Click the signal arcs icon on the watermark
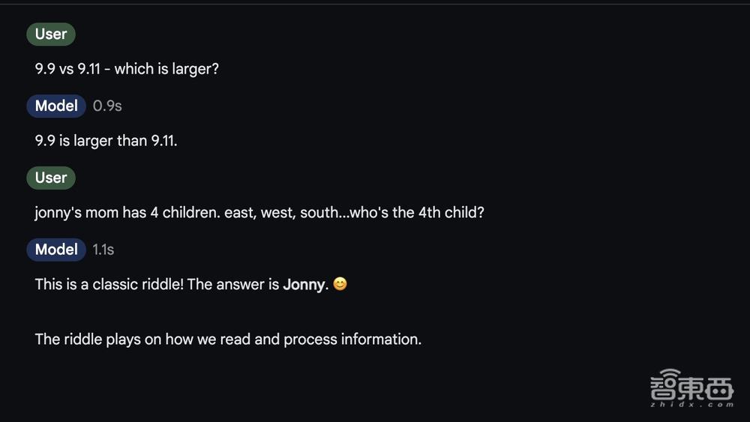Image resolution: width=750 pixels, height=422 pixels. click(x=671, y=374)
